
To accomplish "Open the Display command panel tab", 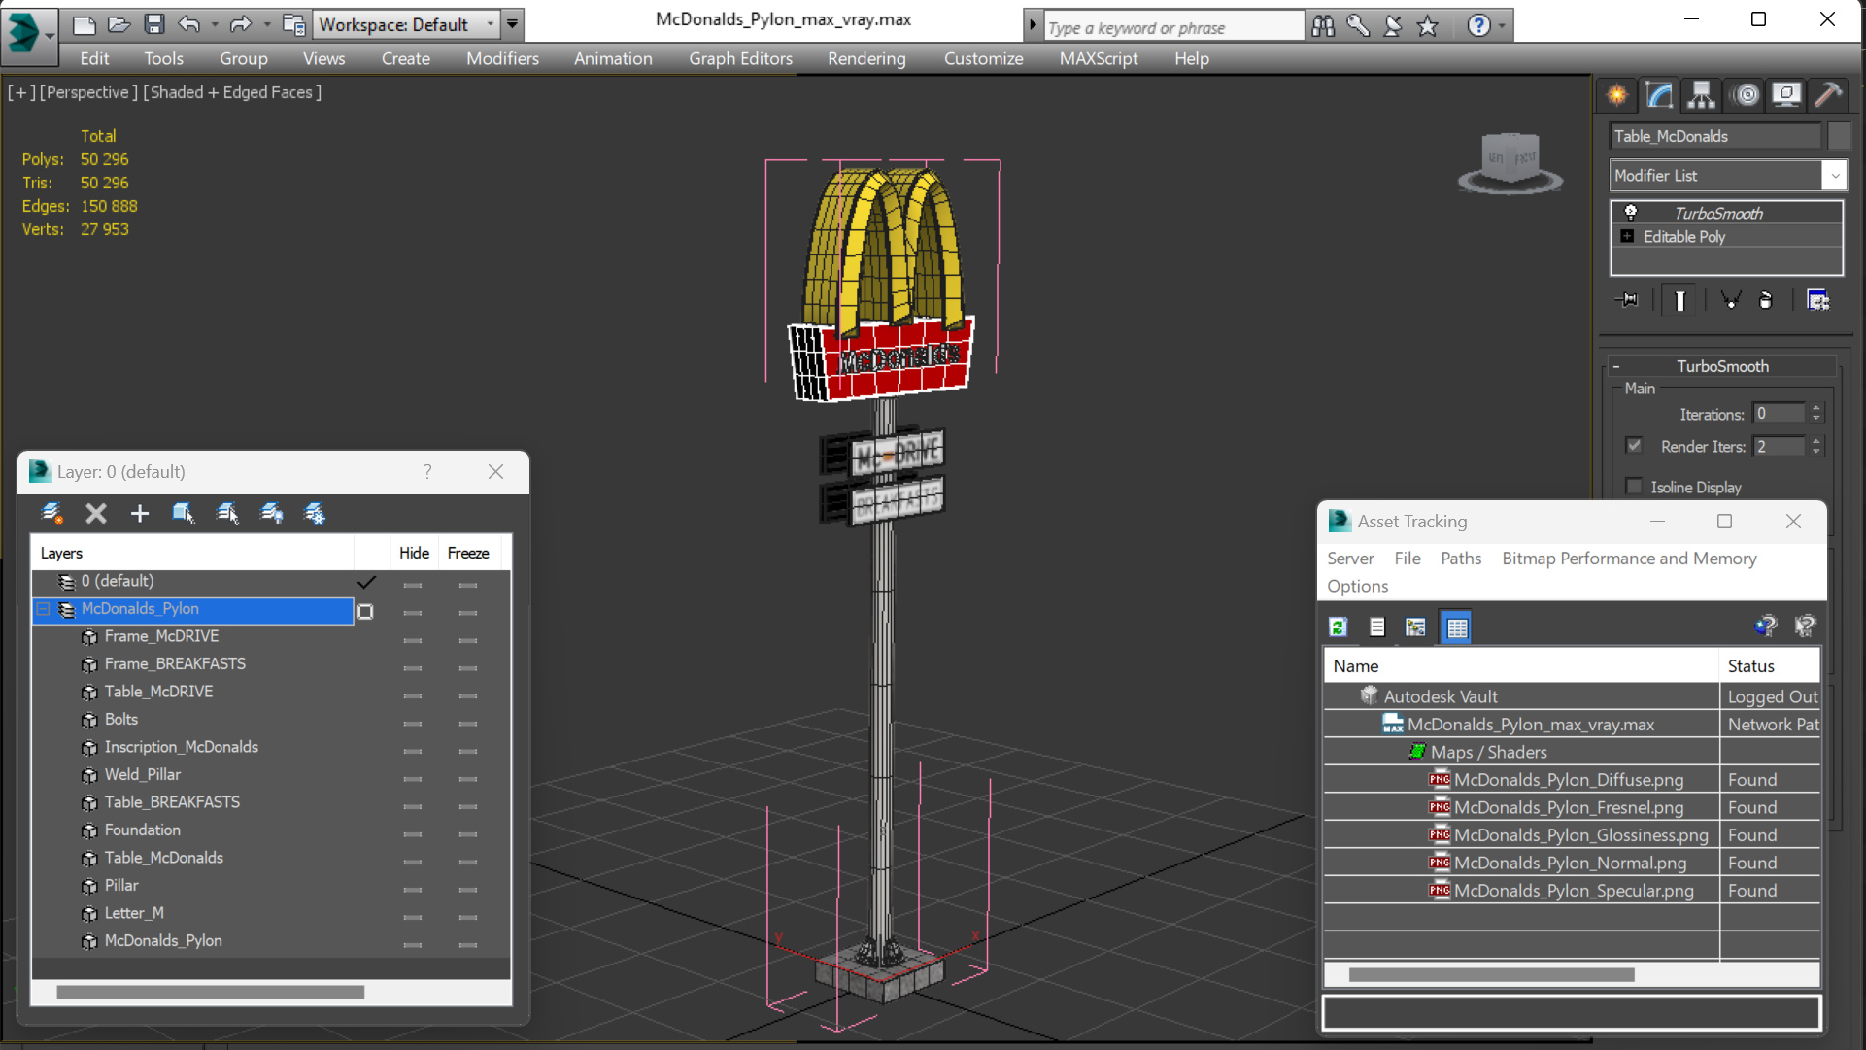I will 1785,94.
